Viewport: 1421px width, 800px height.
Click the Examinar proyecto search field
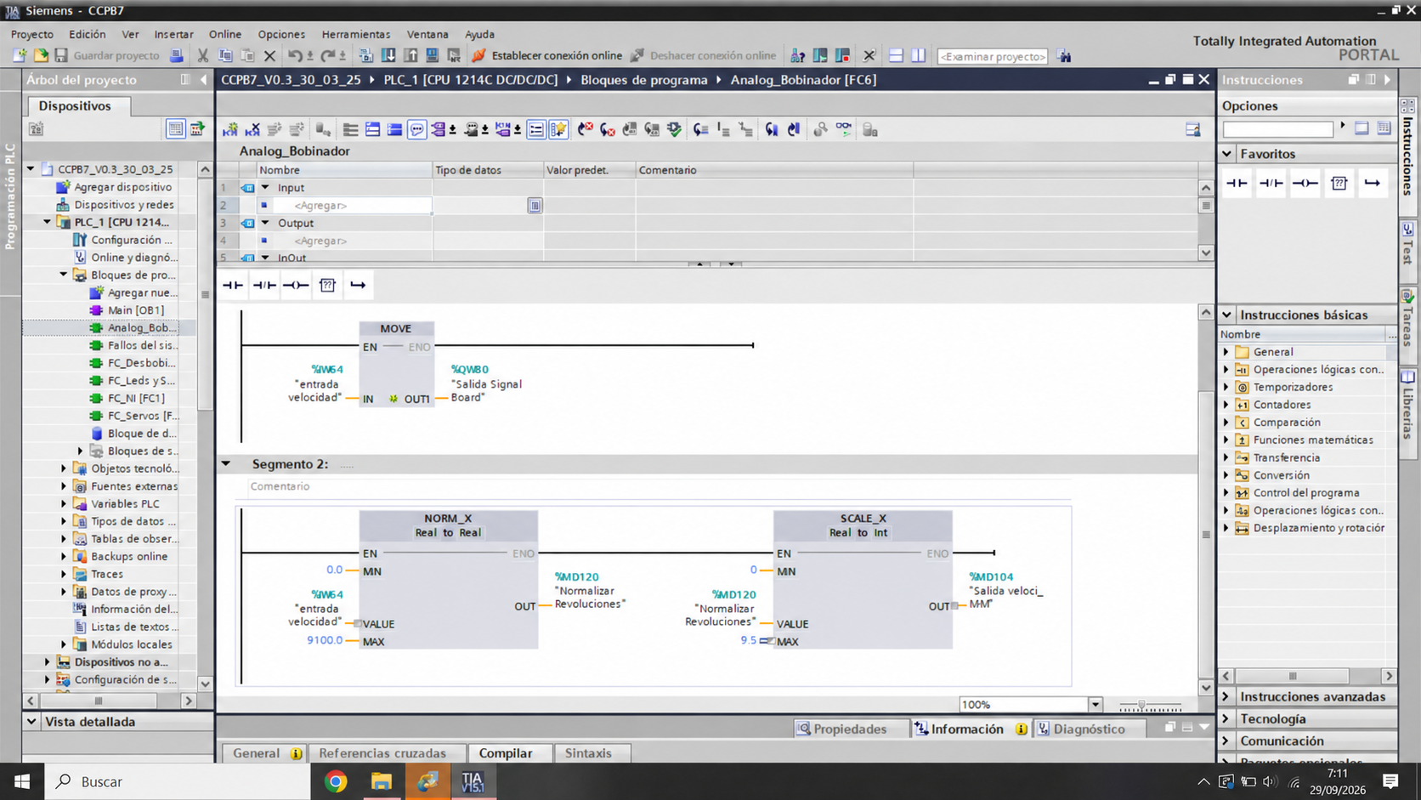[992, 57]
